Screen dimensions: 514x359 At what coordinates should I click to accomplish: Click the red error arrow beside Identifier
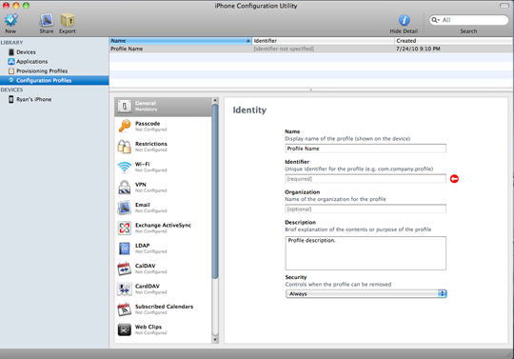pos(454,179)
